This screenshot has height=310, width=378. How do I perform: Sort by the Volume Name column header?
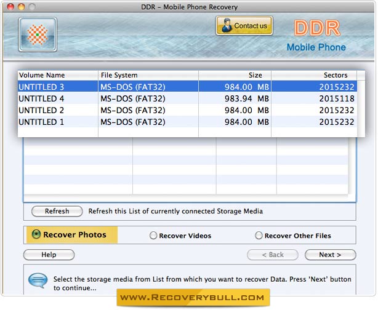(58, 76)
